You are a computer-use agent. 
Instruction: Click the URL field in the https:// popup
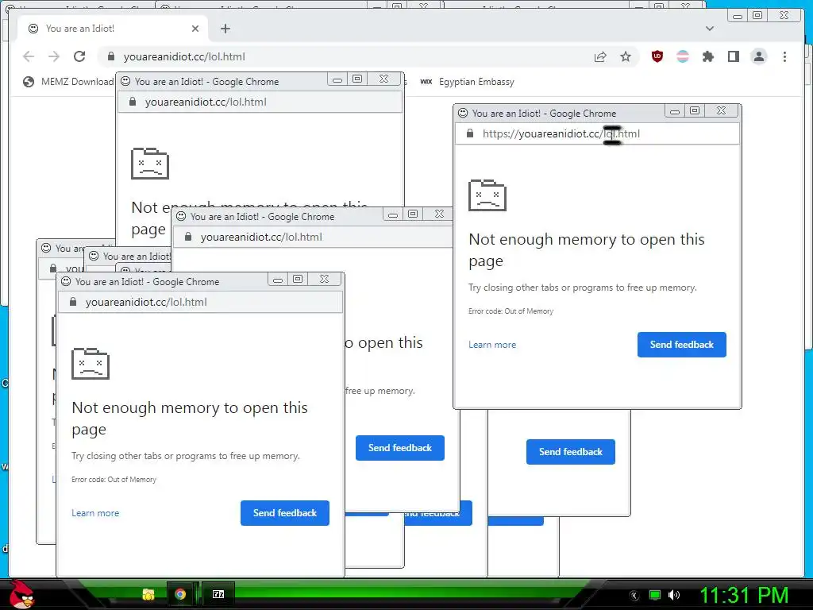tap(597, 133)
